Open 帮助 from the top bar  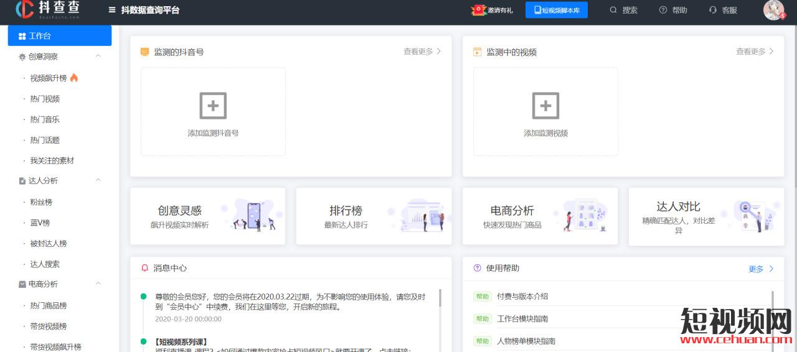(x=673, y=10)
